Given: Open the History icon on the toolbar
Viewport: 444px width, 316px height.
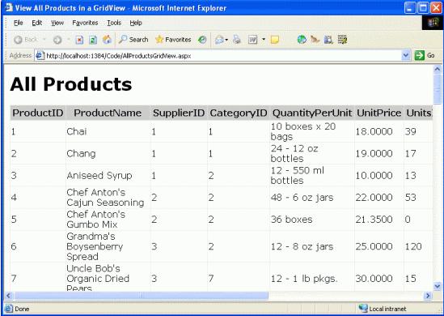Looking at the screenshot, I should pos(202,40).
